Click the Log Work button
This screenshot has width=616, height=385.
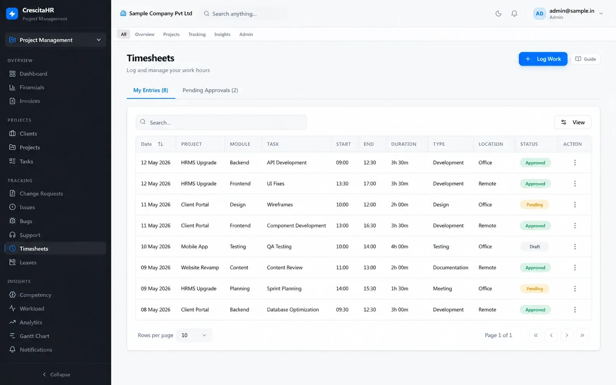tap(543, 59)
